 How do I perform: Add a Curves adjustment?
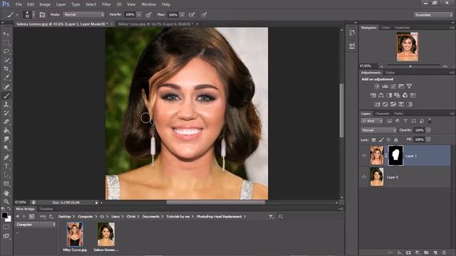coord(393,86)
